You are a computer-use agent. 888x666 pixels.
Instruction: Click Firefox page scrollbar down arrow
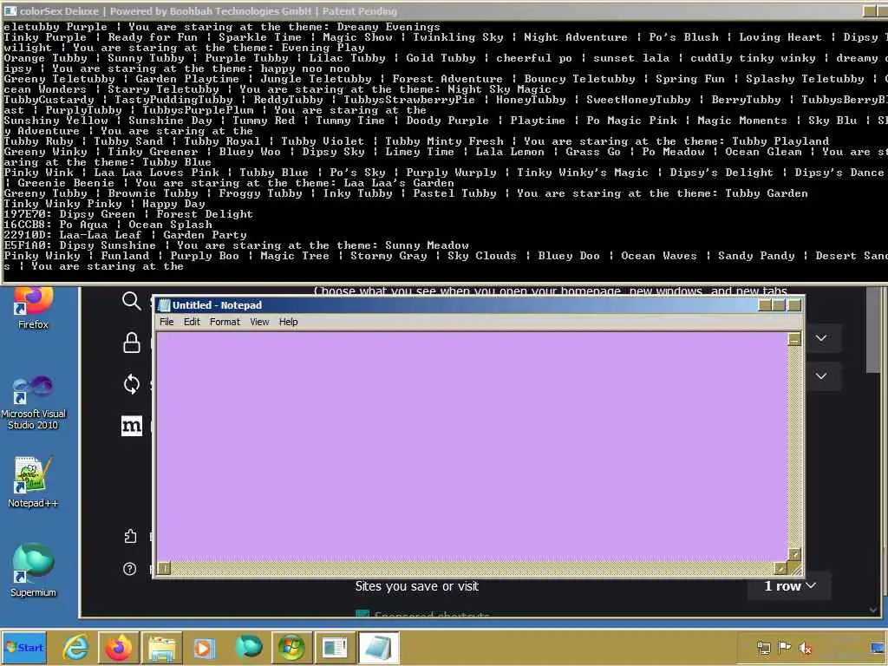point(874,610)
